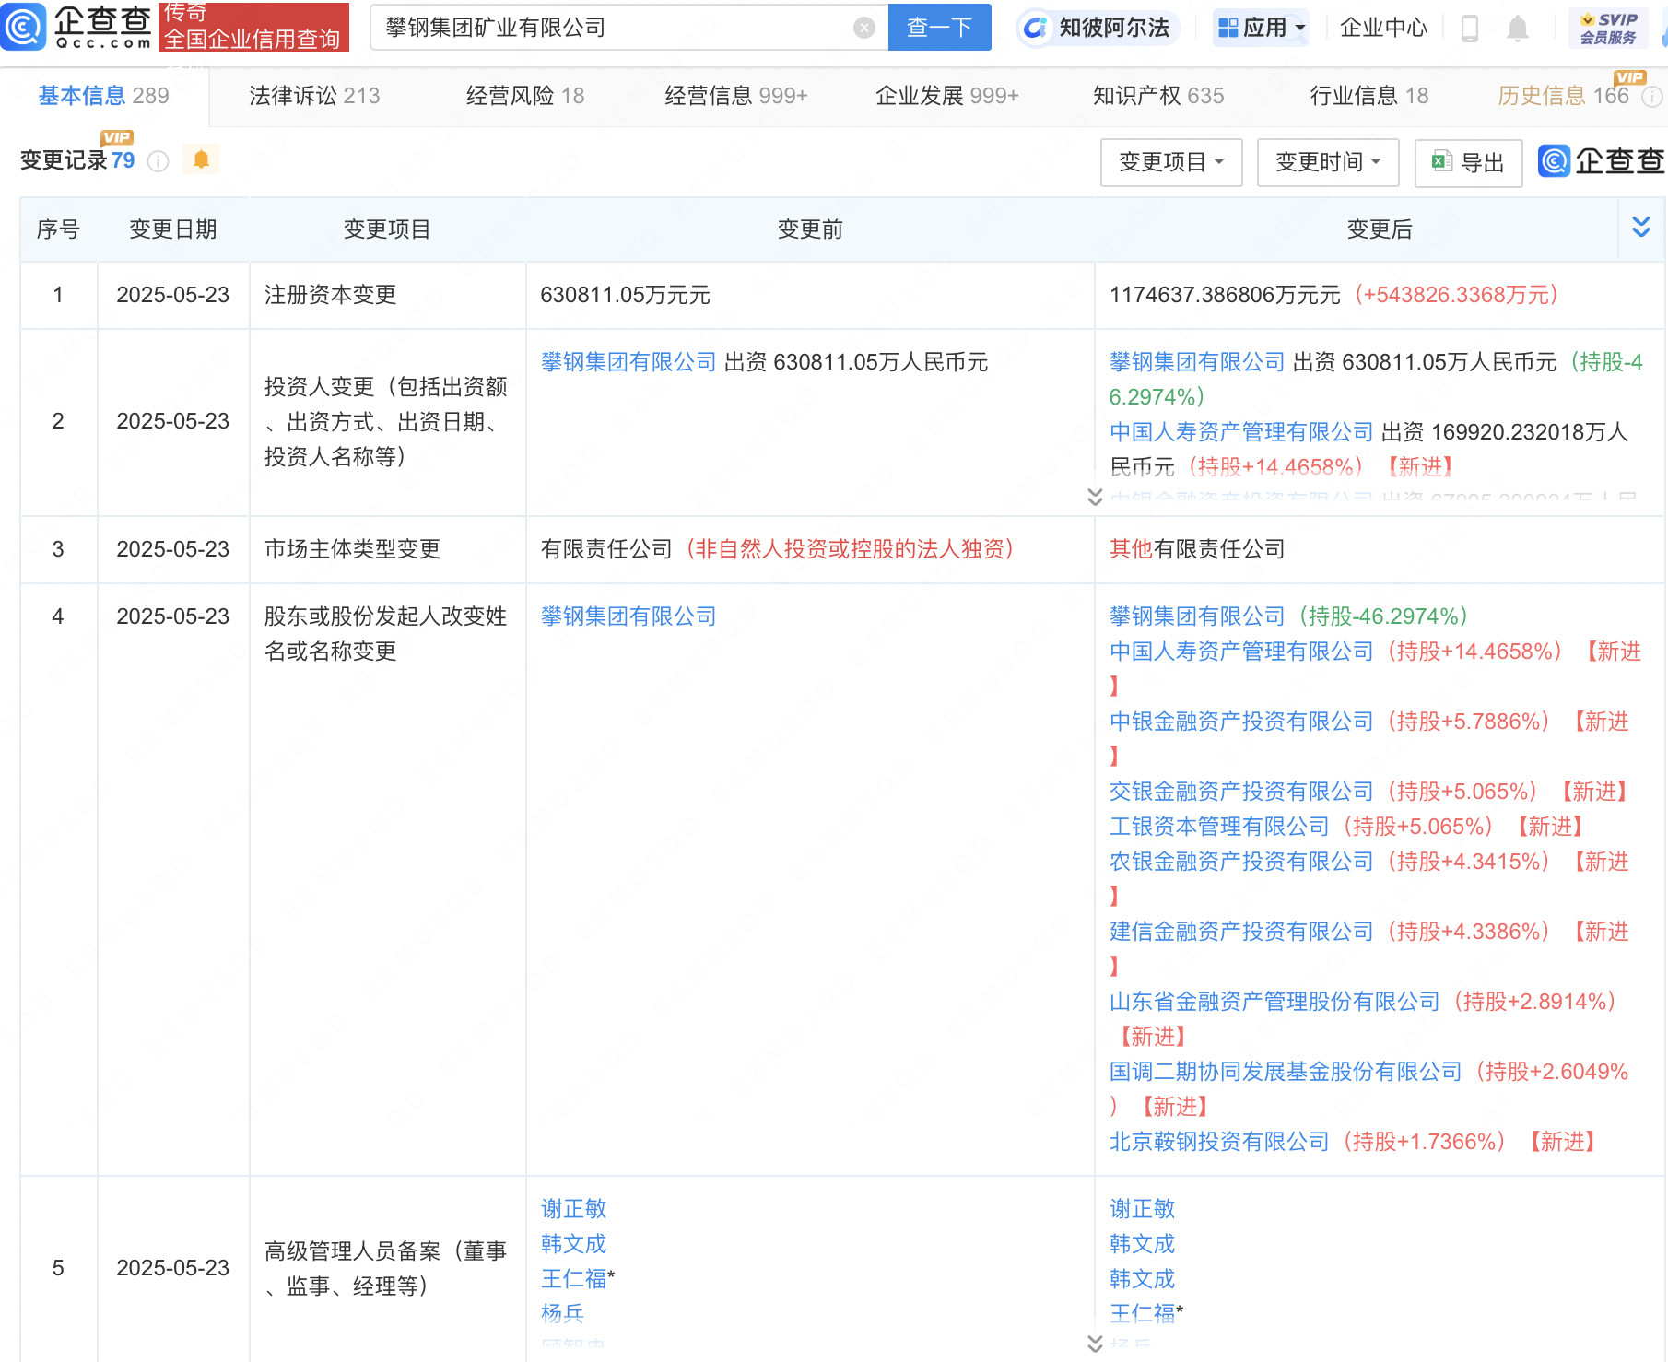
Task: Click the Qichacha logo at top left
Action: coord(77,27)
